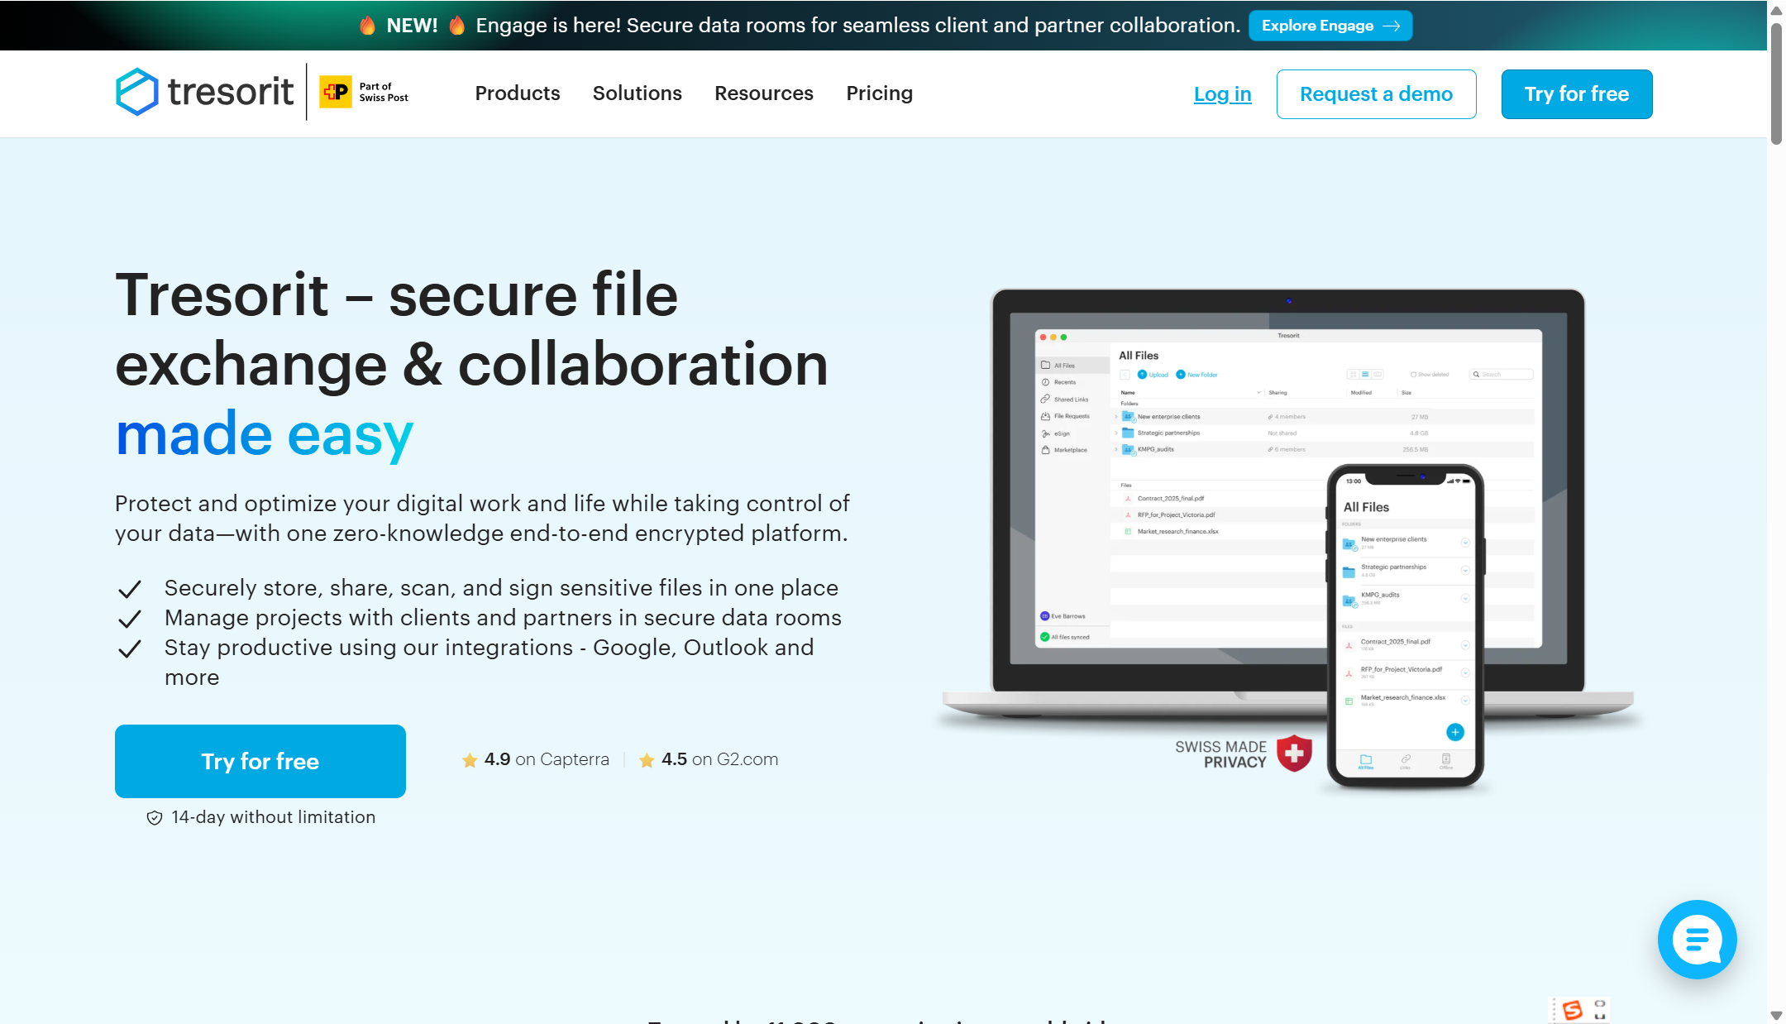The height and width of the screenshot is (1024, 1786).
Task: Click the Log in link
Action: (1222, 94)
